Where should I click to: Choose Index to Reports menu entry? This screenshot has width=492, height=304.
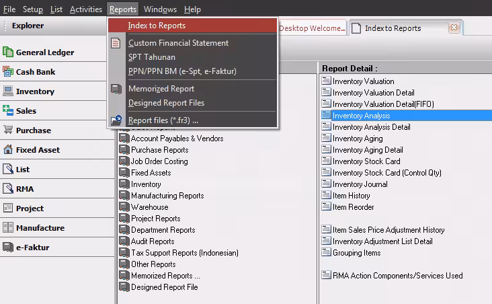tap(192, 26)
